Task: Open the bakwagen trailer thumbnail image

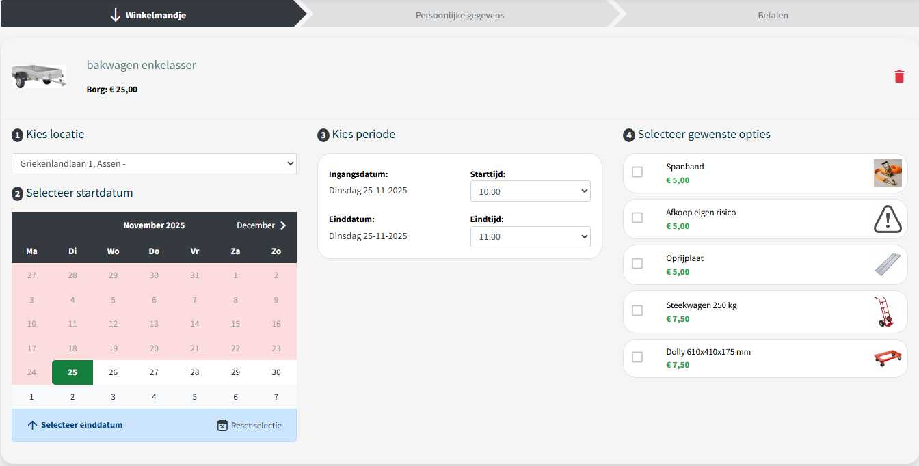Action: 39,76
